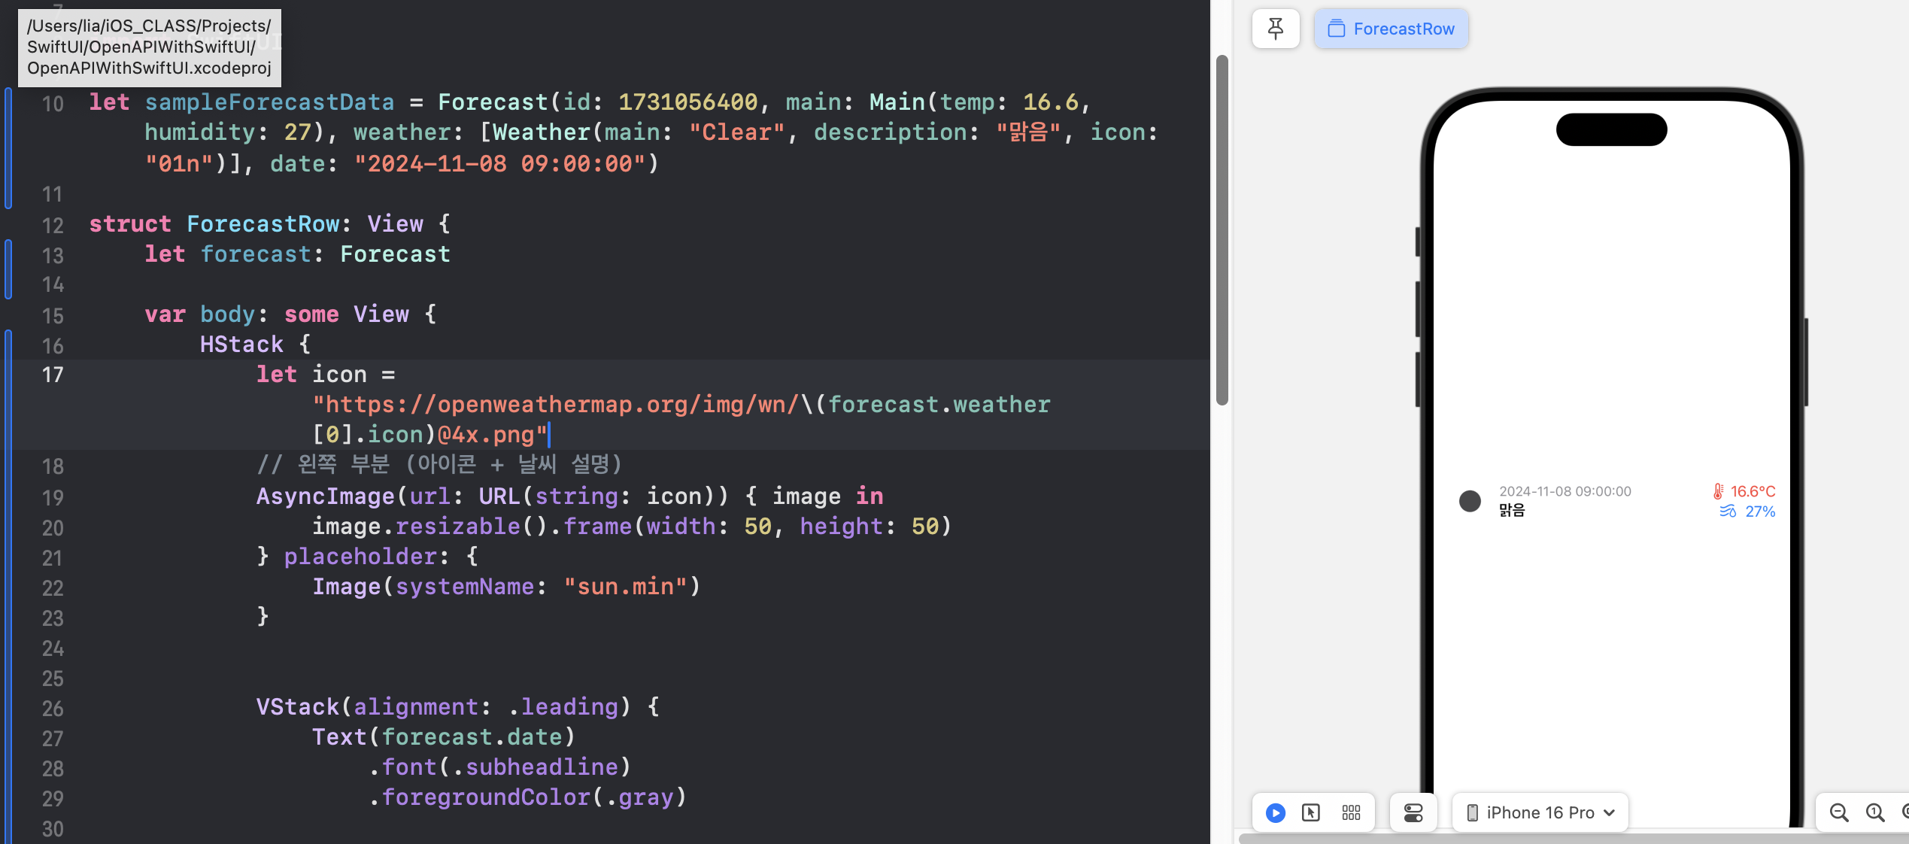Screen dimensions: 1909x844
Task: Start live preview with the play button
Action: [x=1275, y=812]
